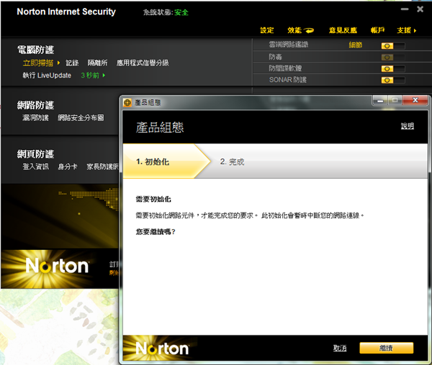Open 身分卡 under 網頁防護
432x365 pixels.
(68, 167)
